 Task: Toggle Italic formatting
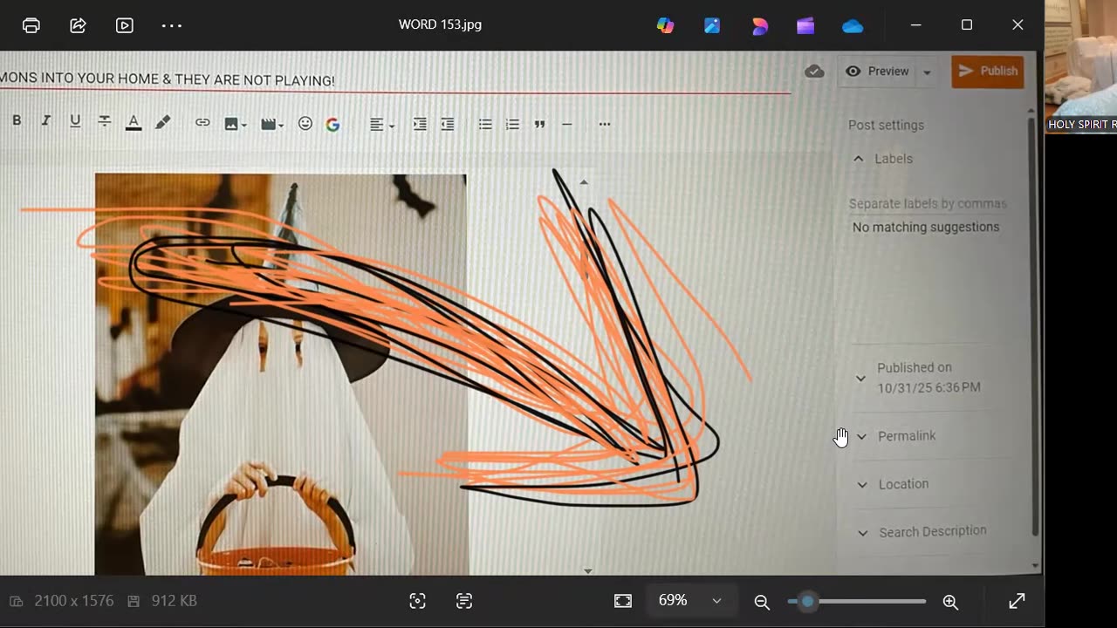(x=46, y=121)
